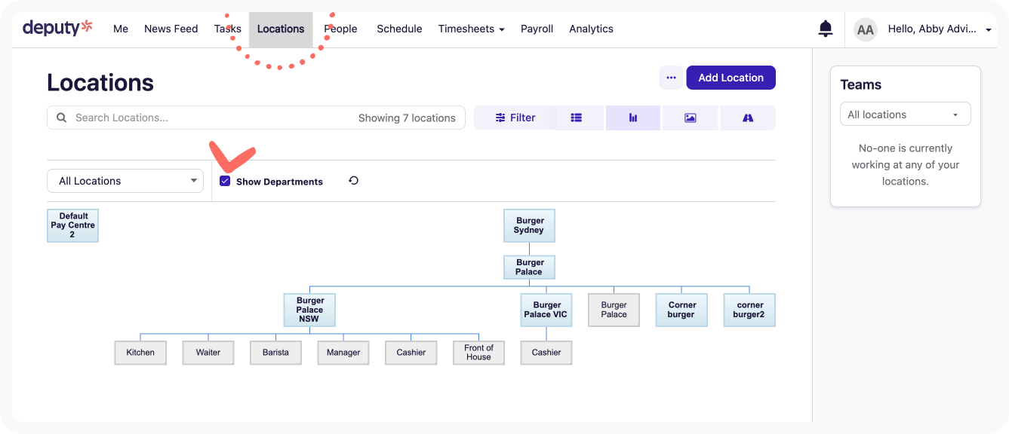
Task: Click the notification bell icon
Action: pos(826,29)
